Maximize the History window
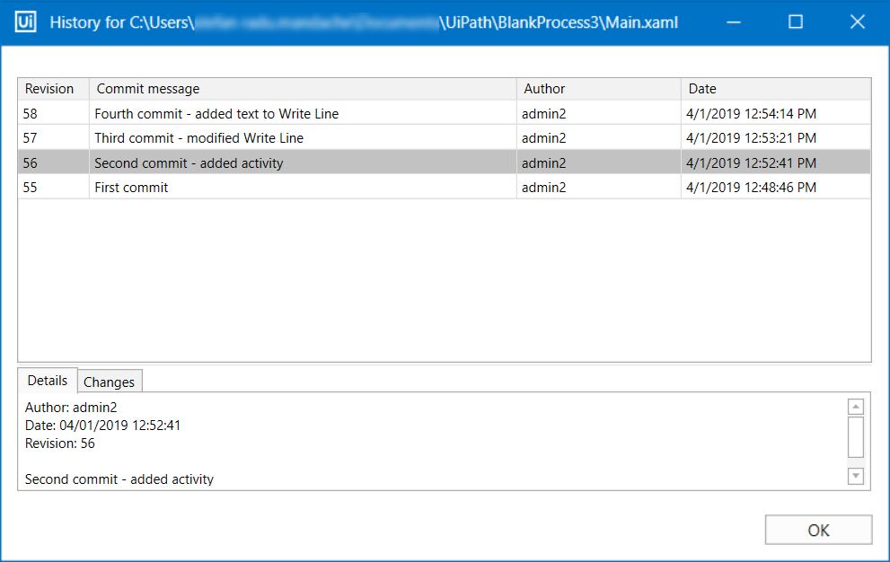Screen dimensions: 890x562 click(795, 22)
